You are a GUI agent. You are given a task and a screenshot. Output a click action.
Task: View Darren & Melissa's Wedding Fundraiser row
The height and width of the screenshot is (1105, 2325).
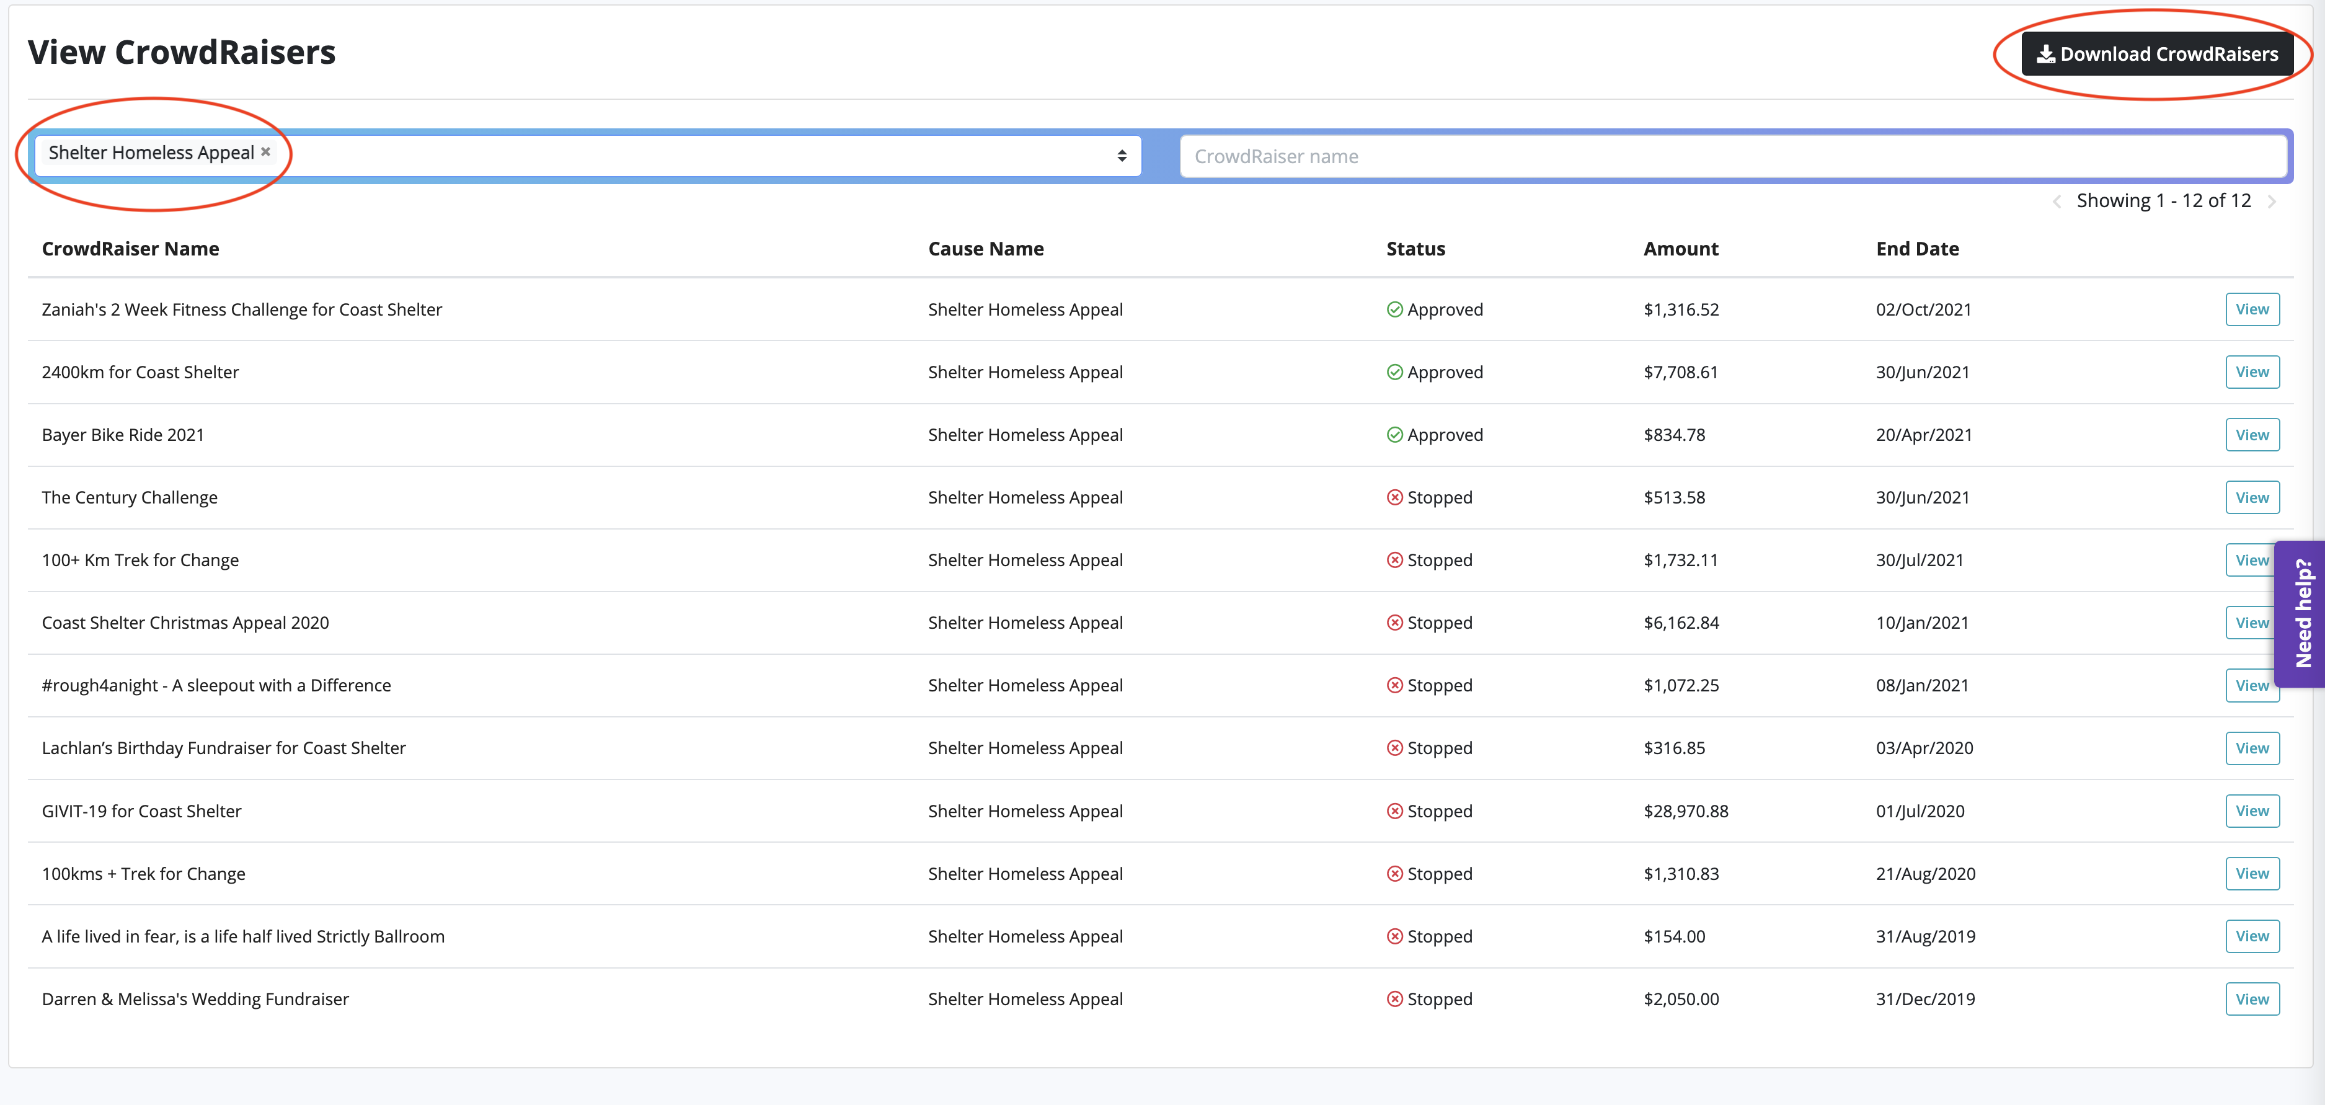(x=2252, y=1000)
